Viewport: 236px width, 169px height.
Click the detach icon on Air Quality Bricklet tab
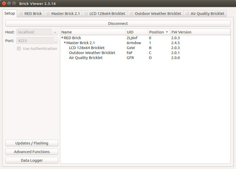[x=187, y=14]
